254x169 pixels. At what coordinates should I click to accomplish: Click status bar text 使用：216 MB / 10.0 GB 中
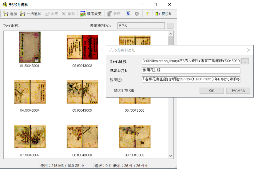pos(62,166)
